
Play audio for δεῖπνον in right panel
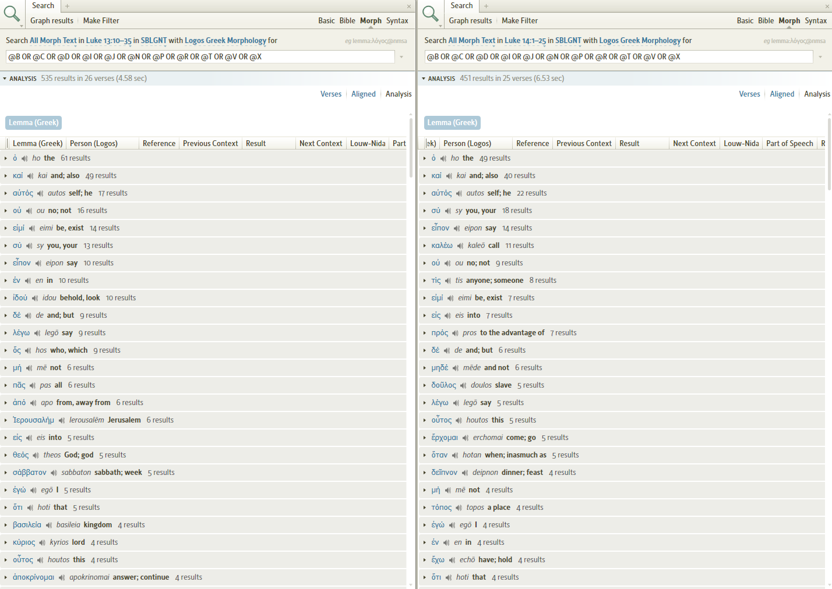(465, 473)
